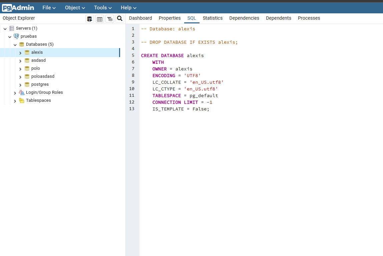Screen dimensions: 383x256
Task: Select the poloasdasd database label
Action: (43, 76)
